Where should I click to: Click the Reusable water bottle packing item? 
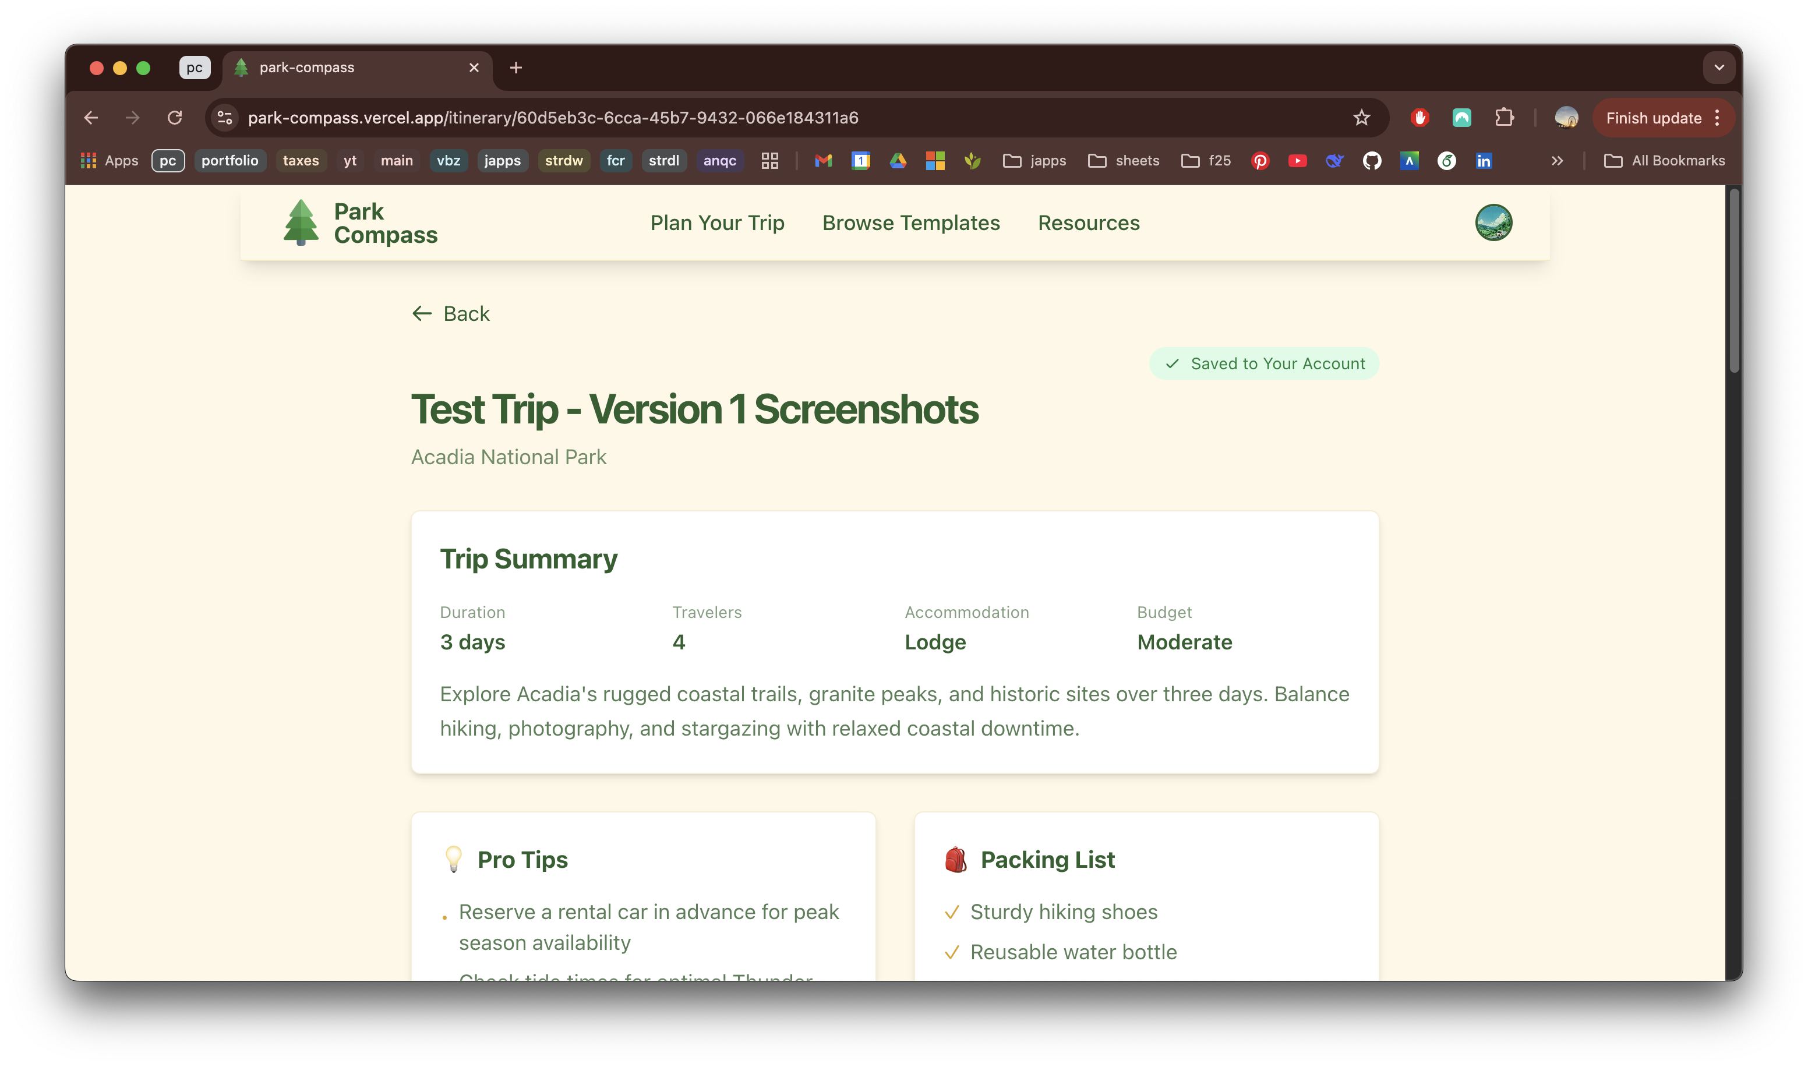[1073, 952]
